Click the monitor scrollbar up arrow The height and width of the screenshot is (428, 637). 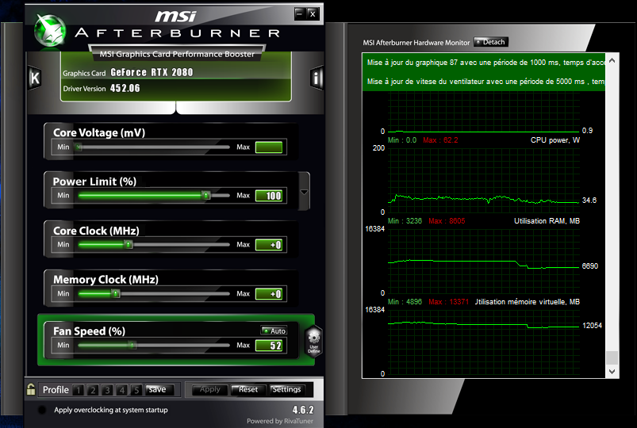click(612, 60)
